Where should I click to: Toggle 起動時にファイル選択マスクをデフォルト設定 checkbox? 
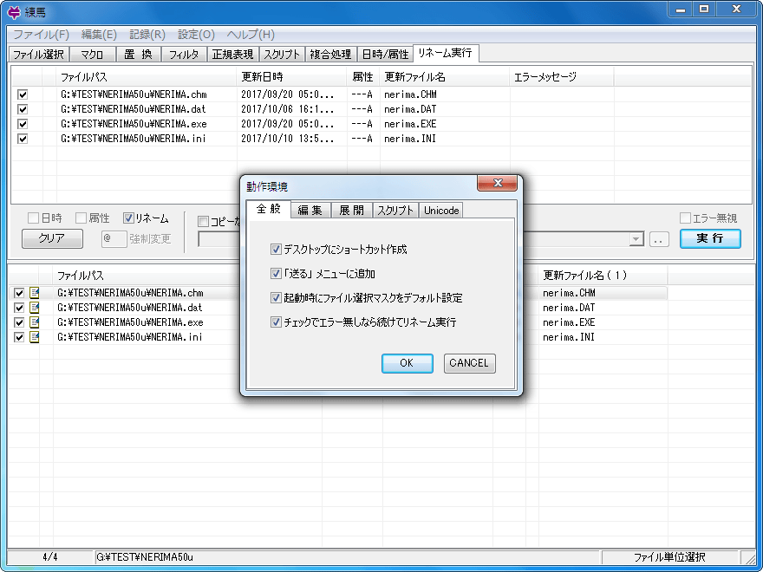(x=276, y=298)
